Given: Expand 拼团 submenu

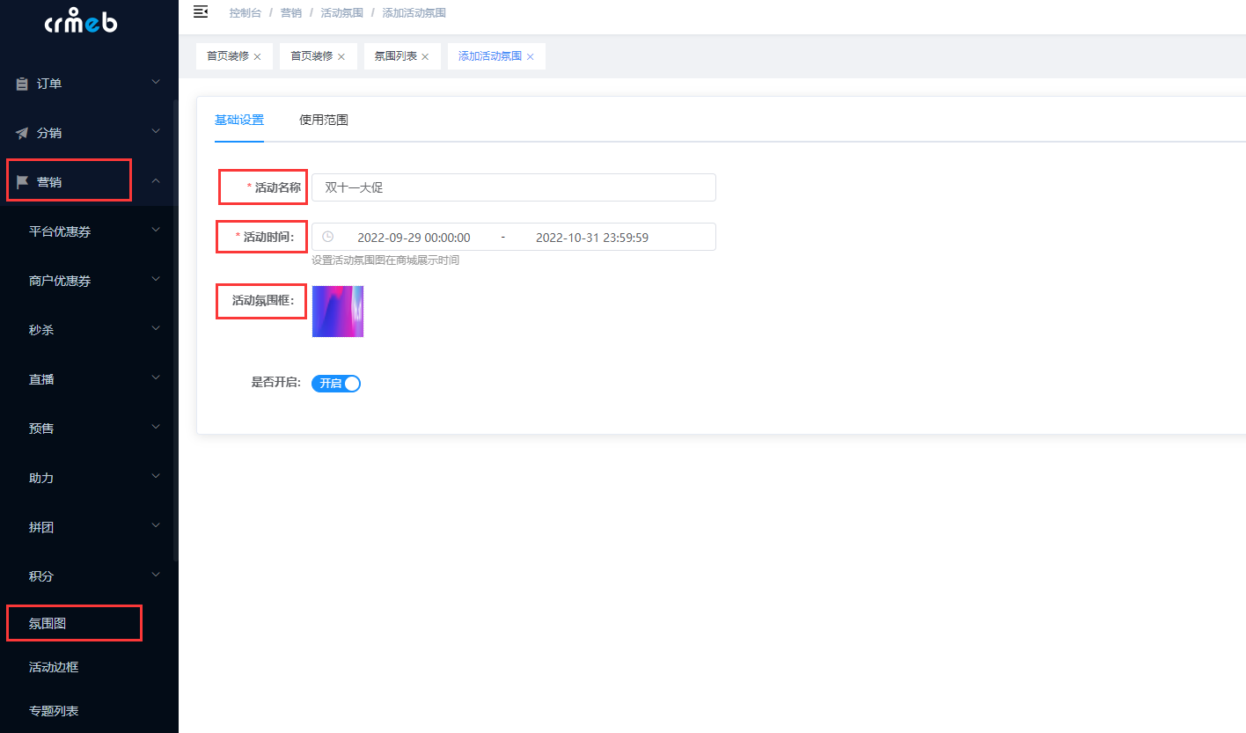Looking at the screenshot, I should coord(156,525).
